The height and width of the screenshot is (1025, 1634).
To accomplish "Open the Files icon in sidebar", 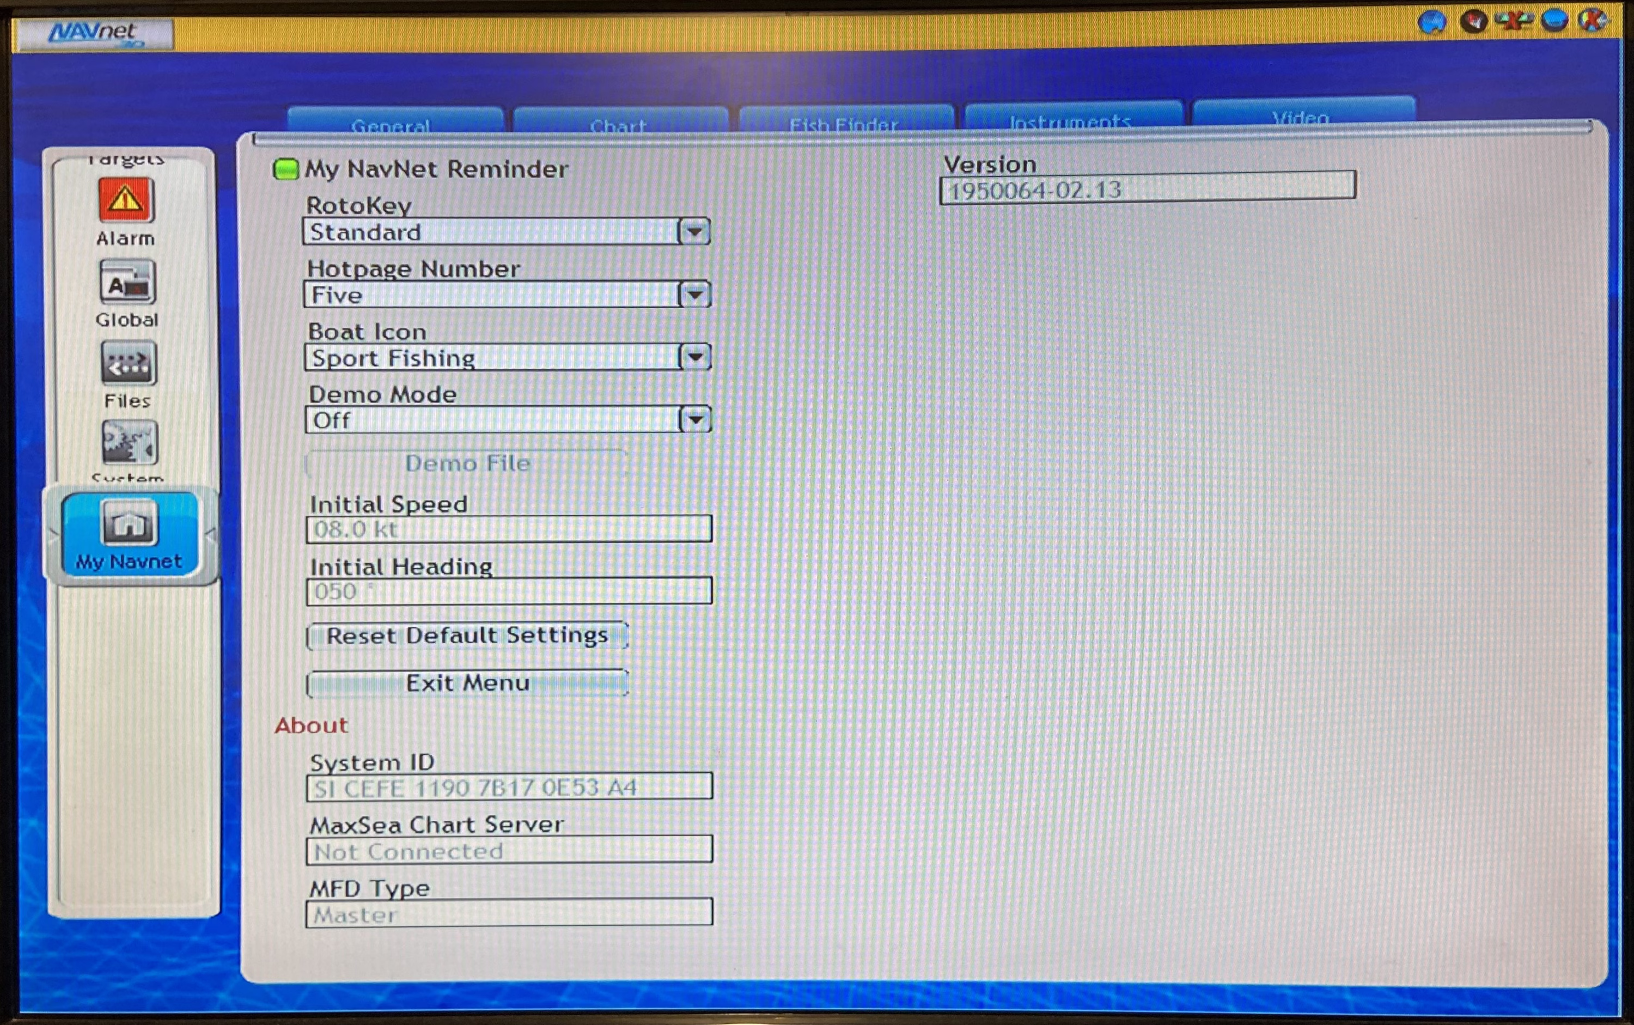I will pos(128,363).
